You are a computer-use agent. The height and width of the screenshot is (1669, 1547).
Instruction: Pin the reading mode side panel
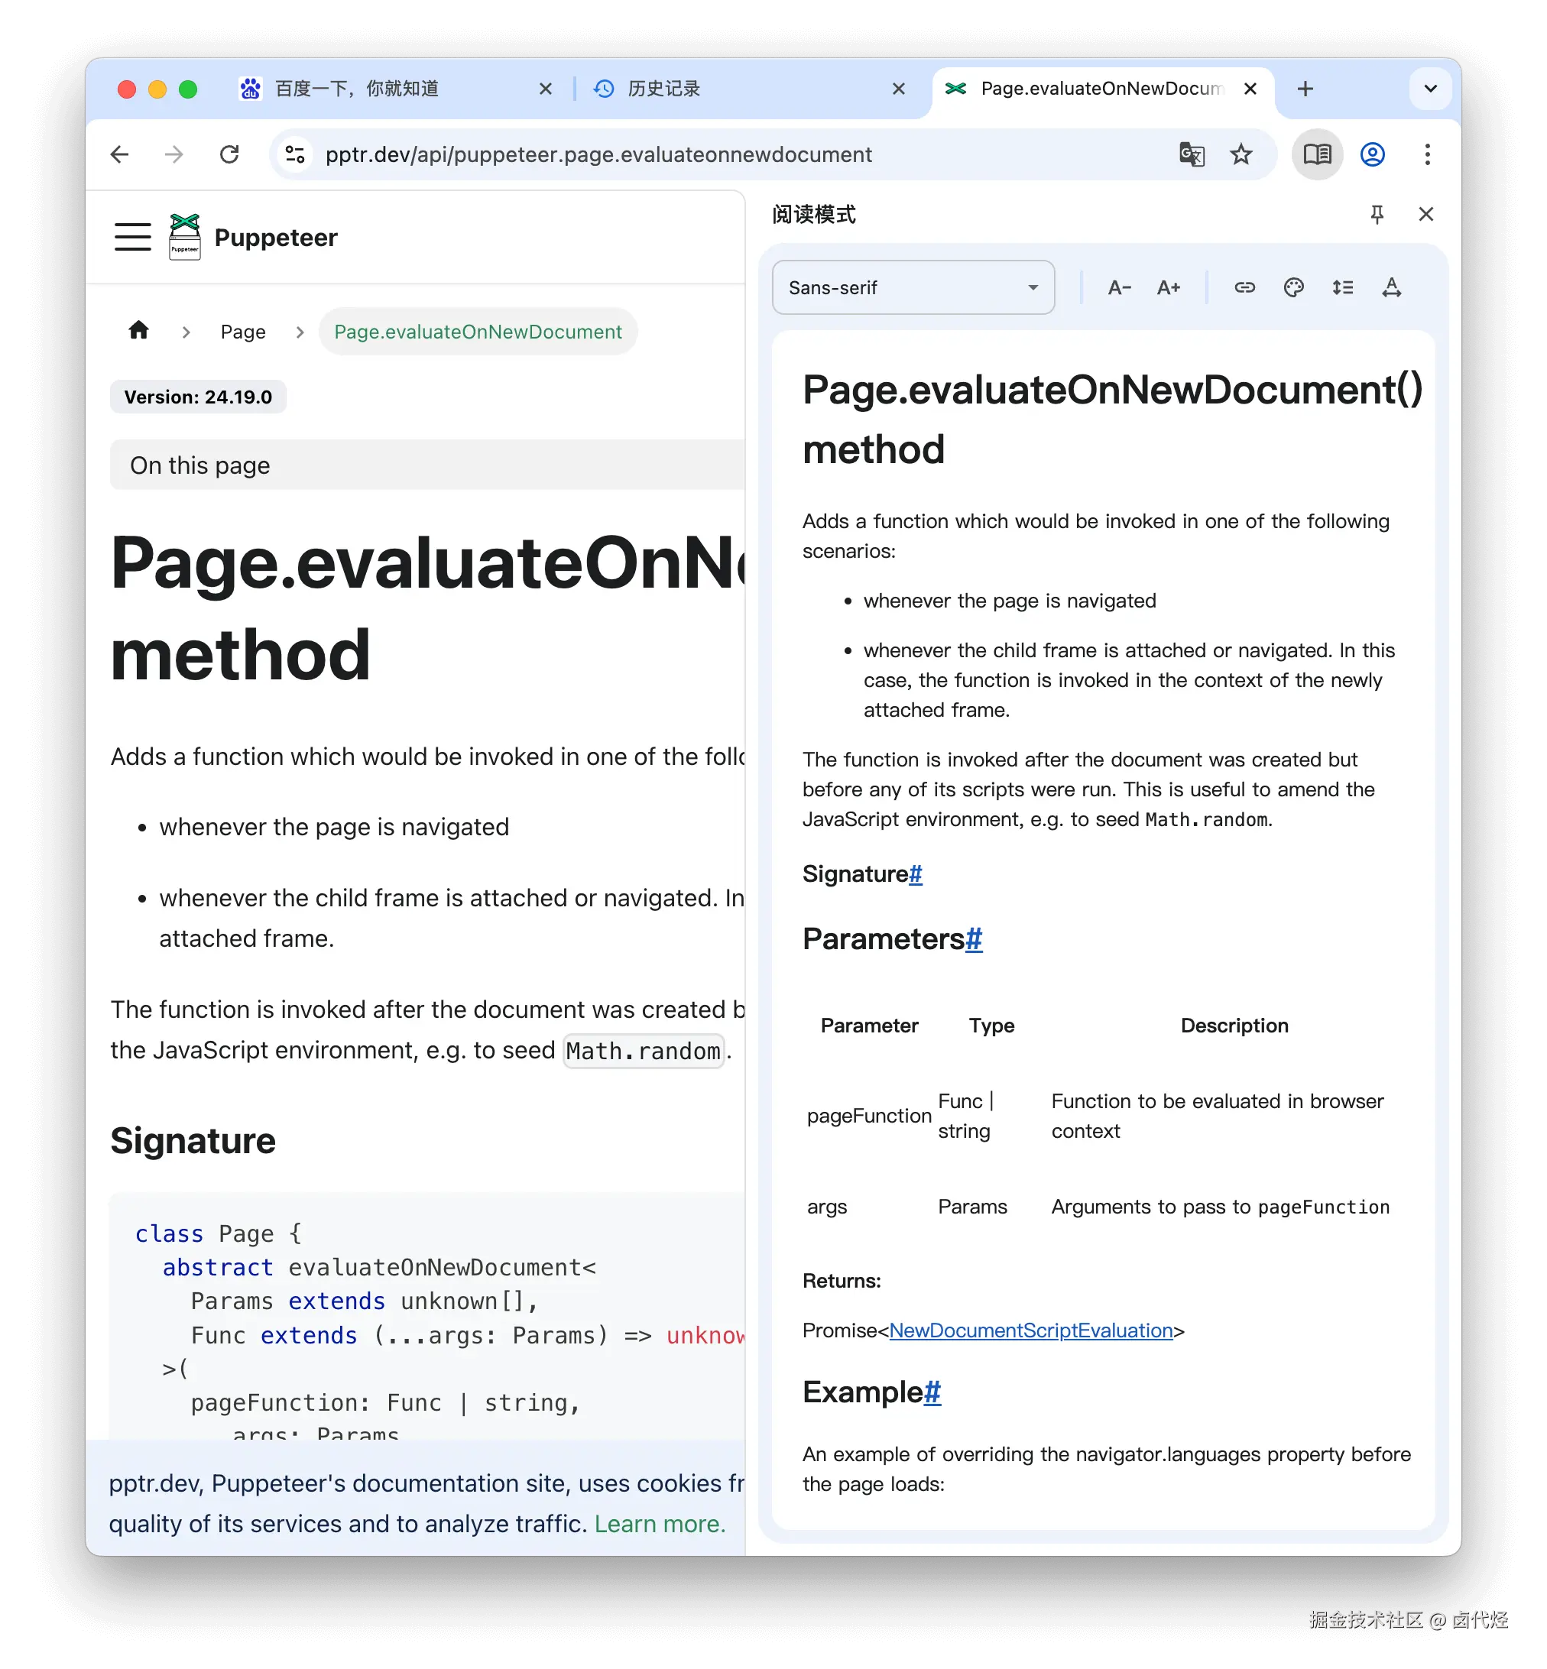(1377, 214)
